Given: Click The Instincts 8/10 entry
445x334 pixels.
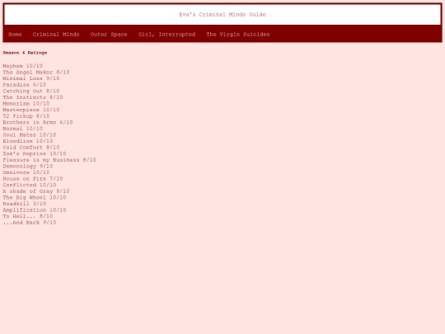Looking at the screenshot, I should point(33,97).
